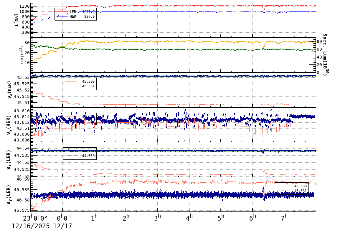The width and height of the screenshot is (340, 230).
Task: Click the LER 1247.6 legend entry
Action: [75, 12]
